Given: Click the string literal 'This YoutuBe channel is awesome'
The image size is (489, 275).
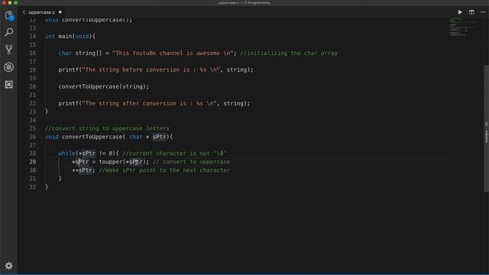Looking at the screenshot, I should 173,53.
